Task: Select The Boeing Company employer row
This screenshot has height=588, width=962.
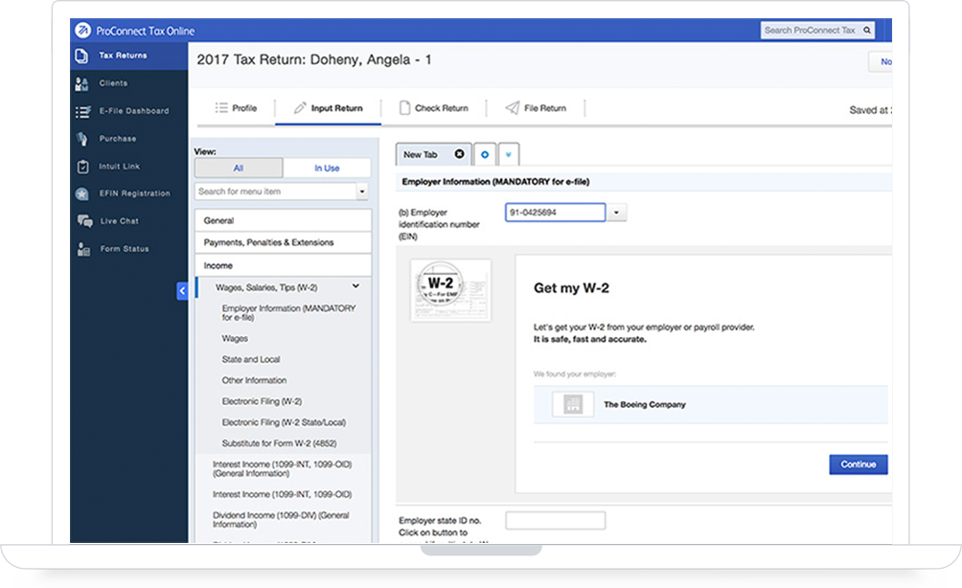Action: click(x=710, y=405)
